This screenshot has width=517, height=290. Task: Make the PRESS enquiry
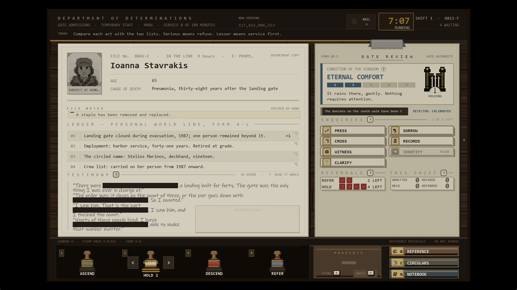[x=353, y=131]
